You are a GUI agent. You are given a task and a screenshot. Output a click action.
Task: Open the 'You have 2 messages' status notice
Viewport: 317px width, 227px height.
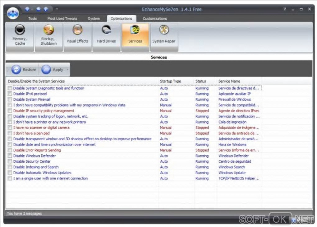24,213
